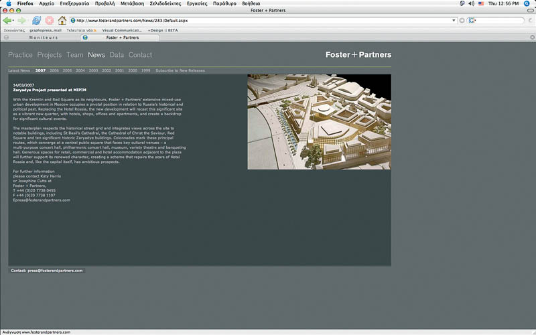Click the window toolbar toggle pill button

click(x=530, y=10)
